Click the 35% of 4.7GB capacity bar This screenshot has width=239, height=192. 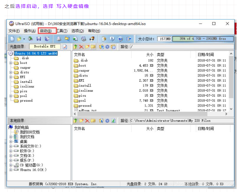click(x=203, y=39)
